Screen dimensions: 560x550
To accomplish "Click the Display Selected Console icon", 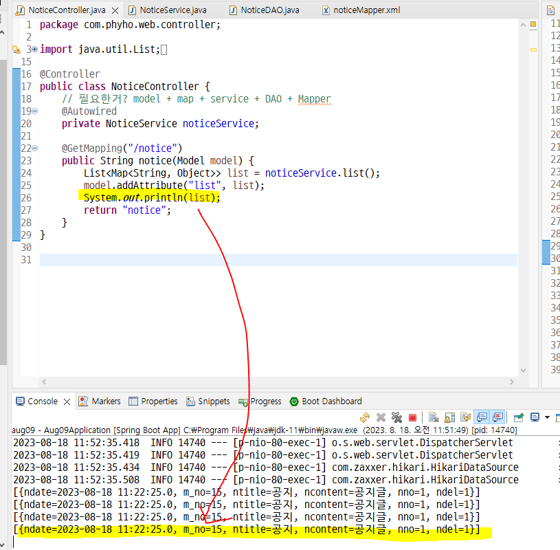I will pyautogui.click(x=535, y=417).
